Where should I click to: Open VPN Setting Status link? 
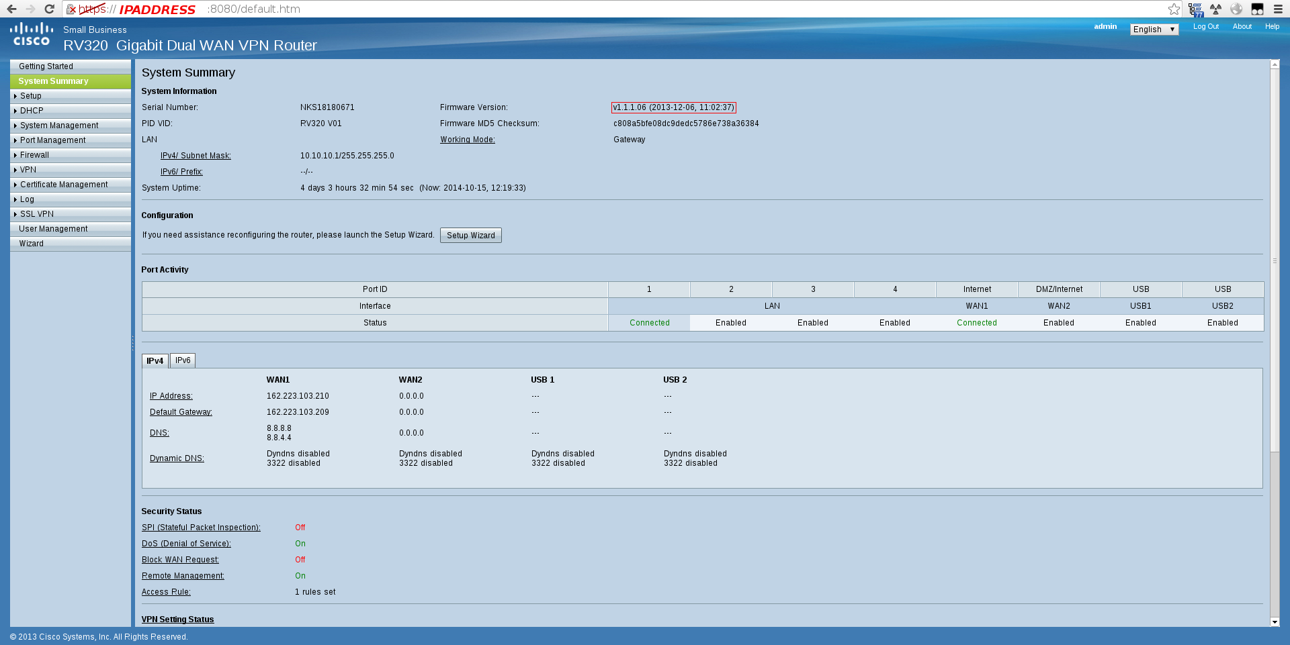point(177,619)
